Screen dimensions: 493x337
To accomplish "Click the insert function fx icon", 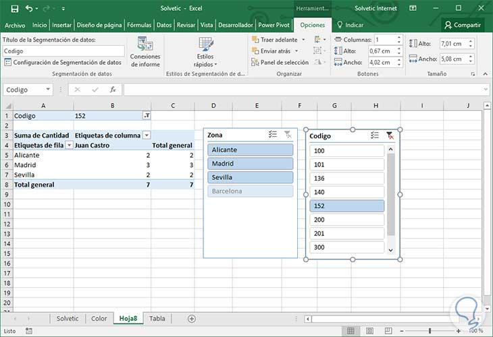I will (x=113, y=90).
